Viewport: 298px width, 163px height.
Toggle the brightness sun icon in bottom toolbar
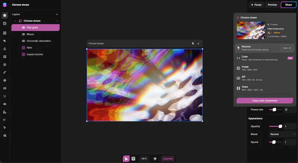point(155,159)
